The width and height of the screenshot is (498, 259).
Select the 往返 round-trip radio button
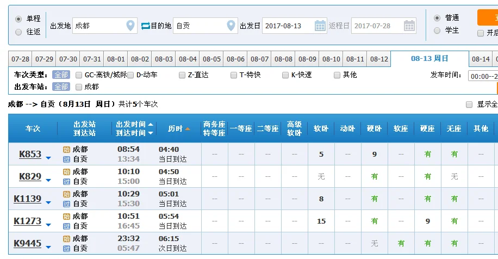tap(18, 32)
